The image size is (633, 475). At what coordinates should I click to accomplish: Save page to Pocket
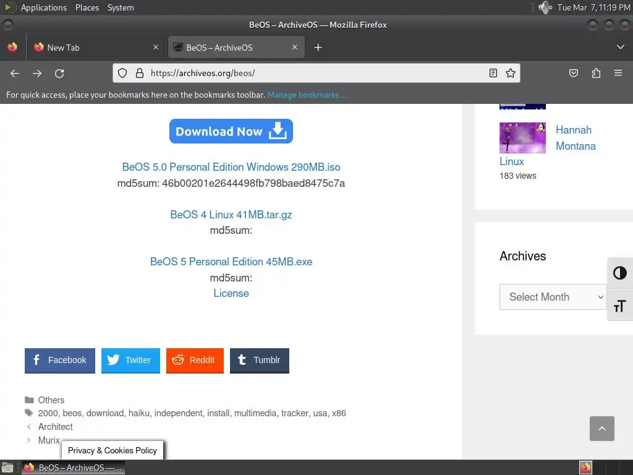(x=574, y=73)
